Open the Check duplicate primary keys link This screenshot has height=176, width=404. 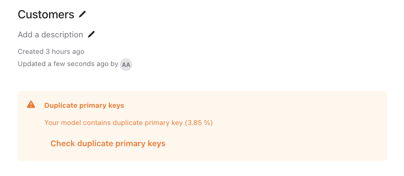click(x=108, y=144)
